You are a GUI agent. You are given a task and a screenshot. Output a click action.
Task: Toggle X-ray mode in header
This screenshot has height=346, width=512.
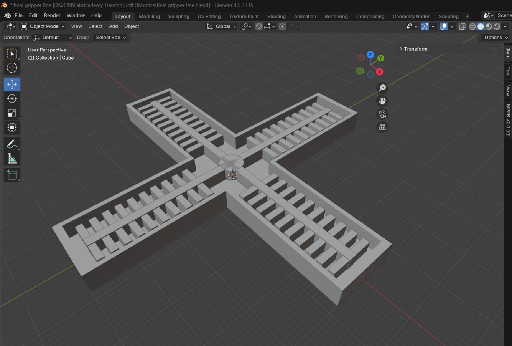(462, 26)
